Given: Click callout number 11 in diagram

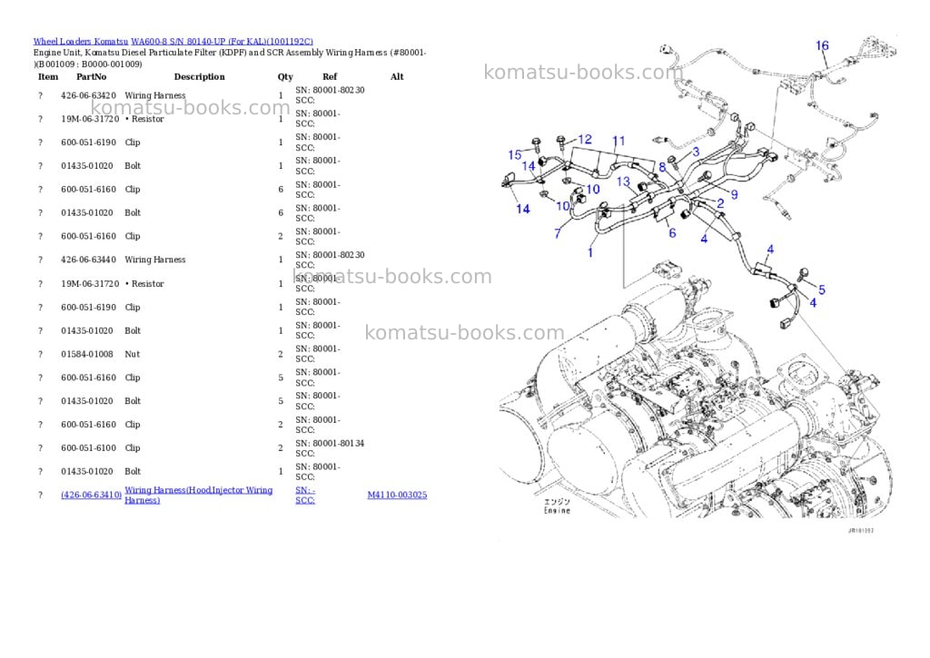Looking at the screenshot, I should (x=618, y=141).
